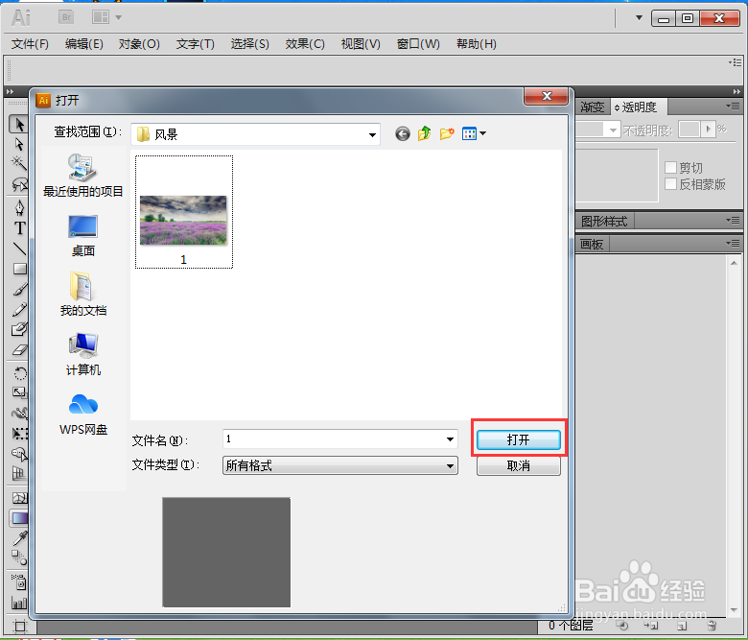Open the view menu dropdown arrow
This screenshot has width=748, height=640.
click(x=482, y=133)
